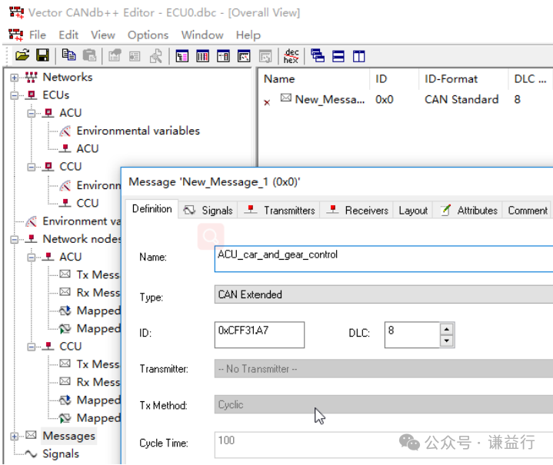Open the Window menu
Screen dimensions: 553x465
202,35
